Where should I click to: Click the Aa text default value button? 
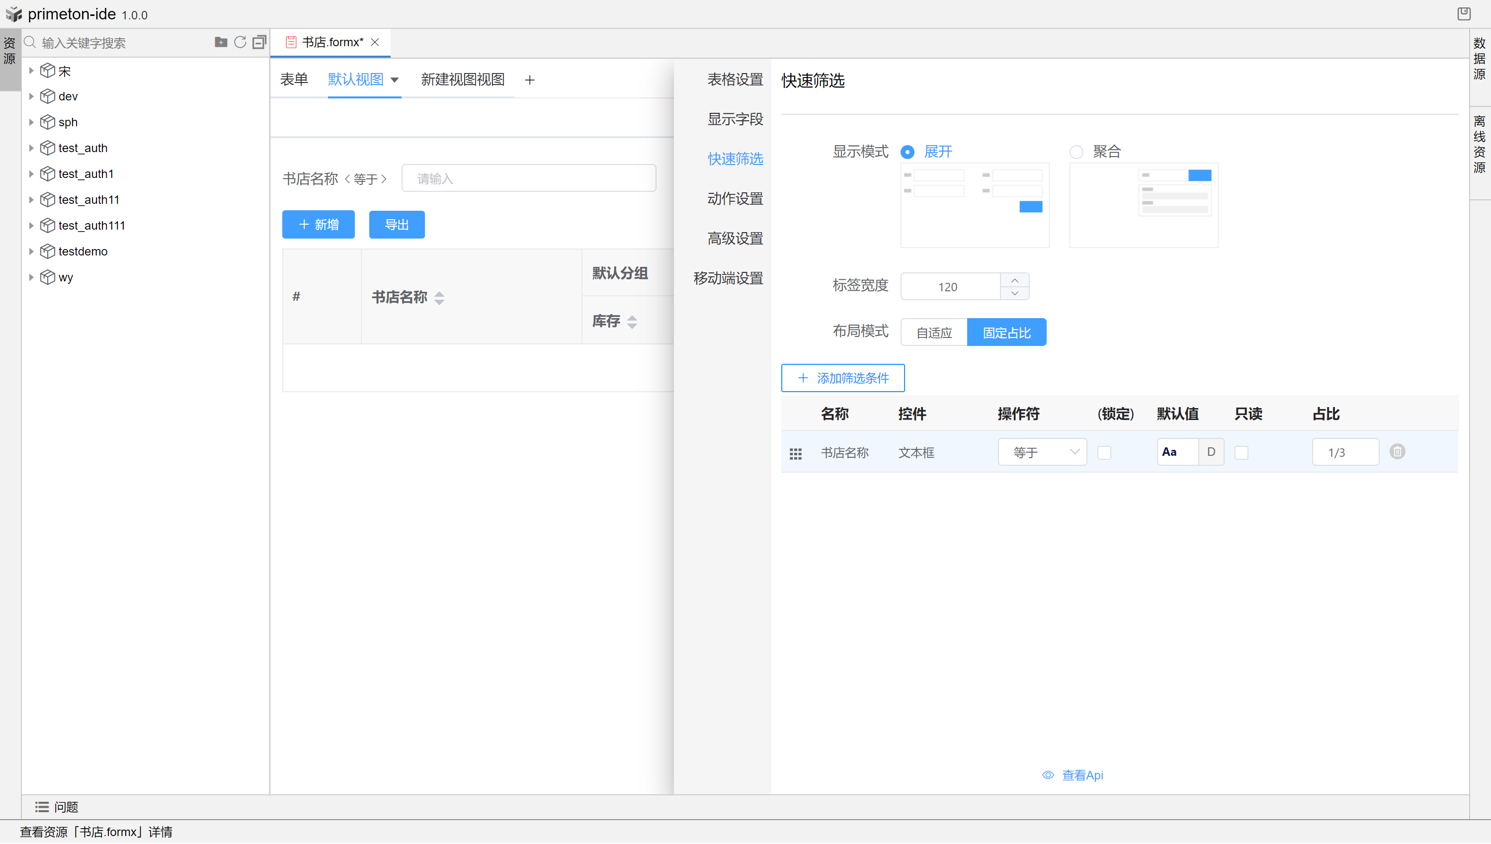tap(1177, 452)
